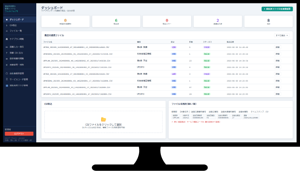Screen dimensions: 300x171
Task: Click the ファイル名規約 panel heading
Action: coord(184,104)
